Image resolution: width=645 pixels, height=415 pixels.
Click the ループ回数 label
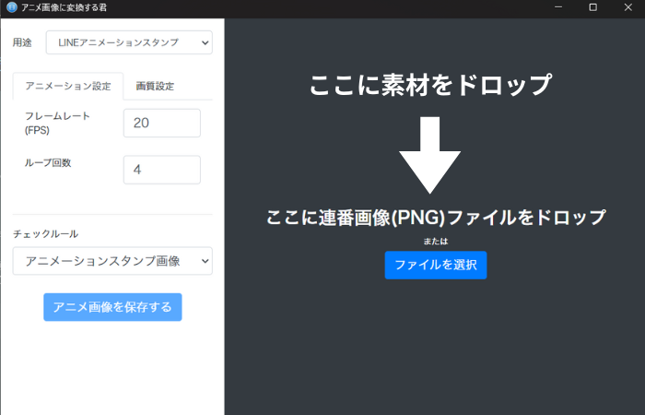(48, 162)
